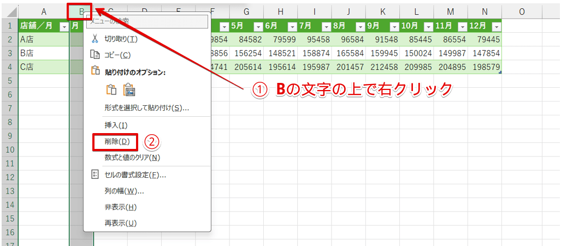Click cell with value 205614

pos(246,67)
